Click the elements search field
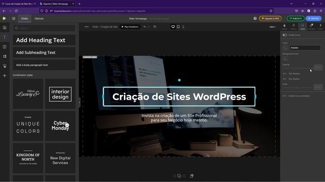 (x=44, y=28)
